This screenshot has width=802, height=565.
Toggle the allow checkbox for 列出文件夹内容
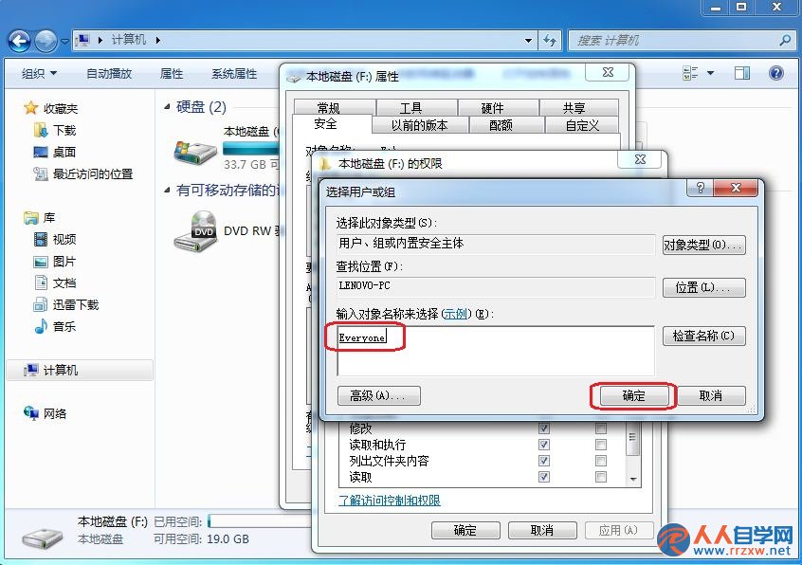[544, 461]
